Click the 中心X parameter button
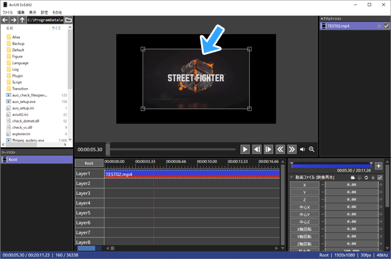 tap(305, 207)
